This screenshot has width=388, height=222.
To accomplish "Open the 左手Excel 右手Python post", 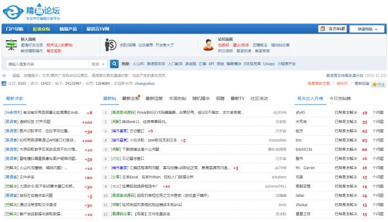I will coord(158,177).
